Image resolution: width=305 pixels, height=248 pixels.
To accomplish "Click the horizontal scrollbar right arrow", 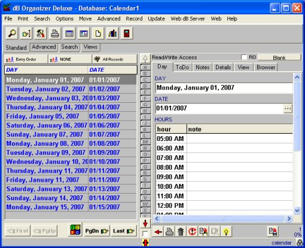I will click(x=289, y=219).
